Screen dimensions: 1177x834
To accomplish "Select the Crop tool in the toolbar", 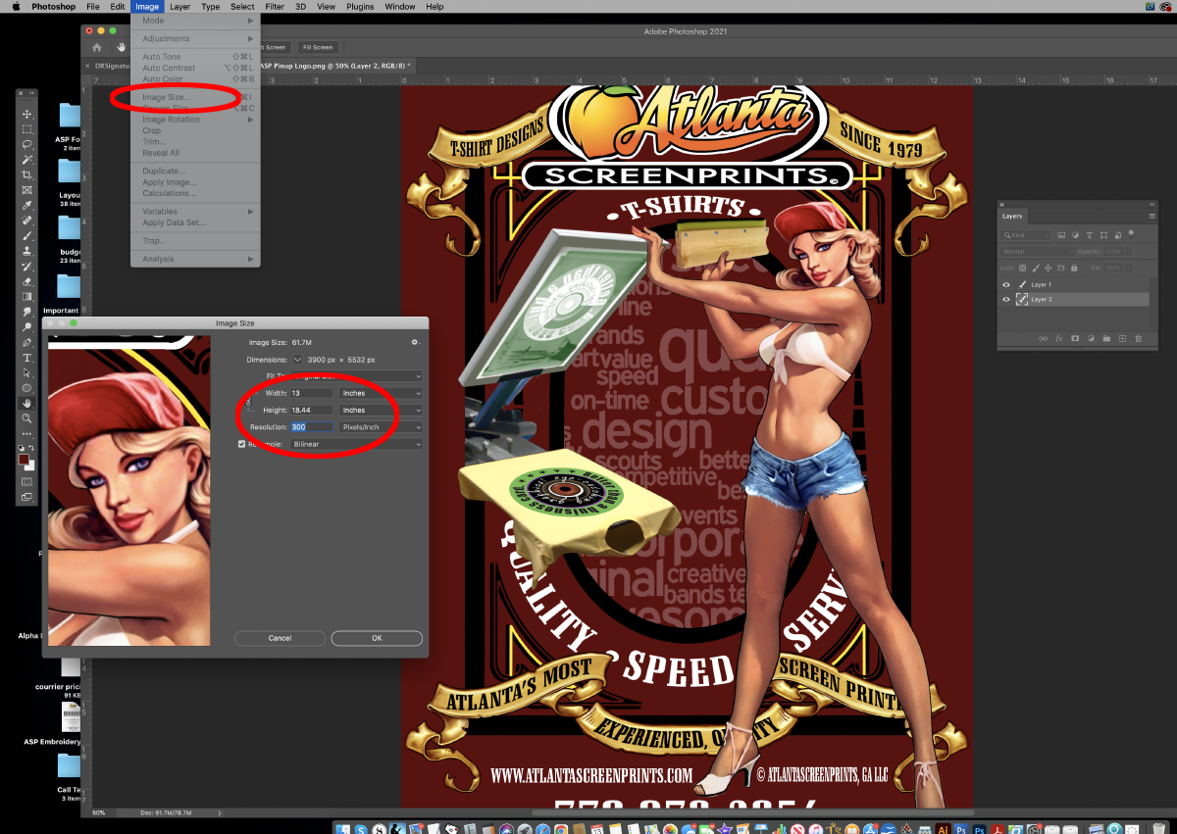I will 27,174.
